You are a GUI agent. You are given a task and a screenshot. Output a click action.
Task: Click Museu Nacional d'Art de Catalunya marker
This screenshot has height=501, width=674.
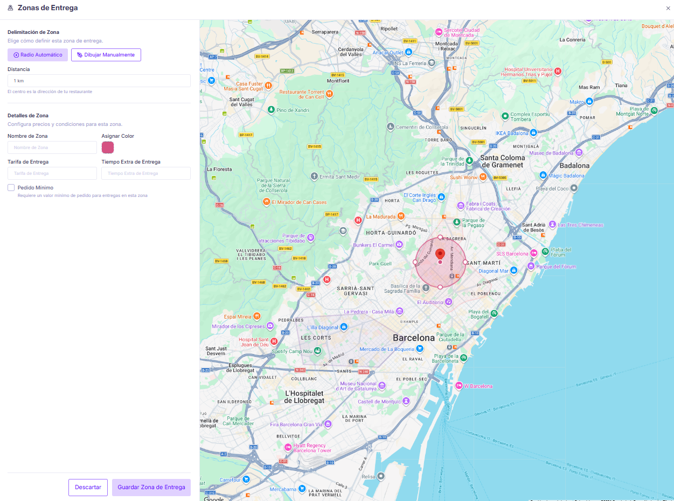pyautogui.click(x=382, y=386)
